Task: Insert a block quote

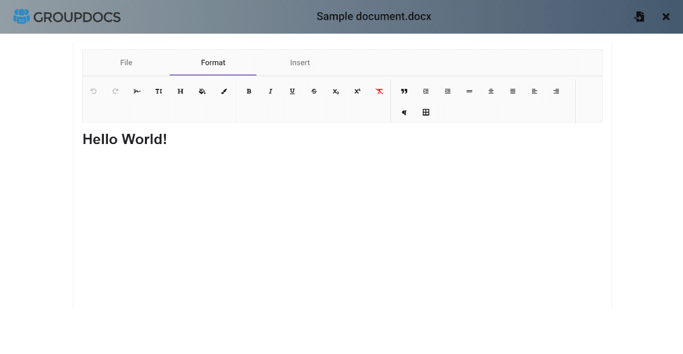Action: tap(405, 92)
